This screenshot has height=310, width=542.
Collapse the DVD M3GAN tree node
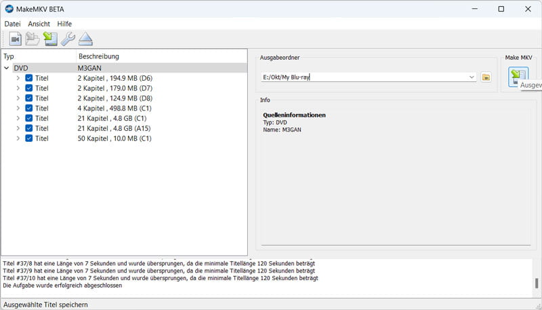point(7,68)
